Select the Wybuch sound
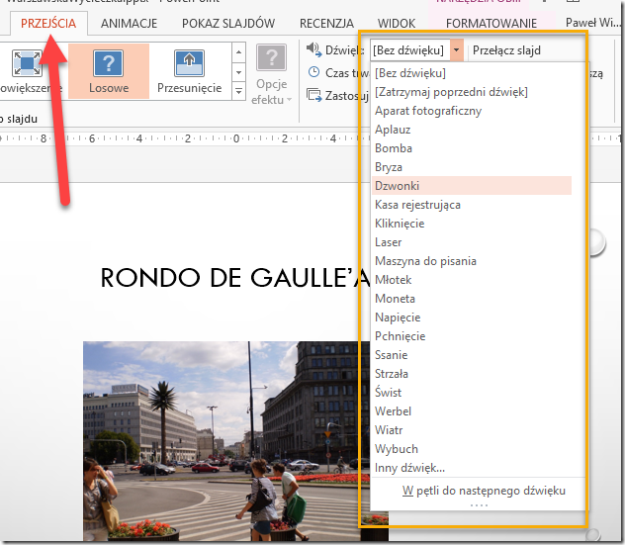The width and height of the screenshot is (625, 545). click(472, 448)
